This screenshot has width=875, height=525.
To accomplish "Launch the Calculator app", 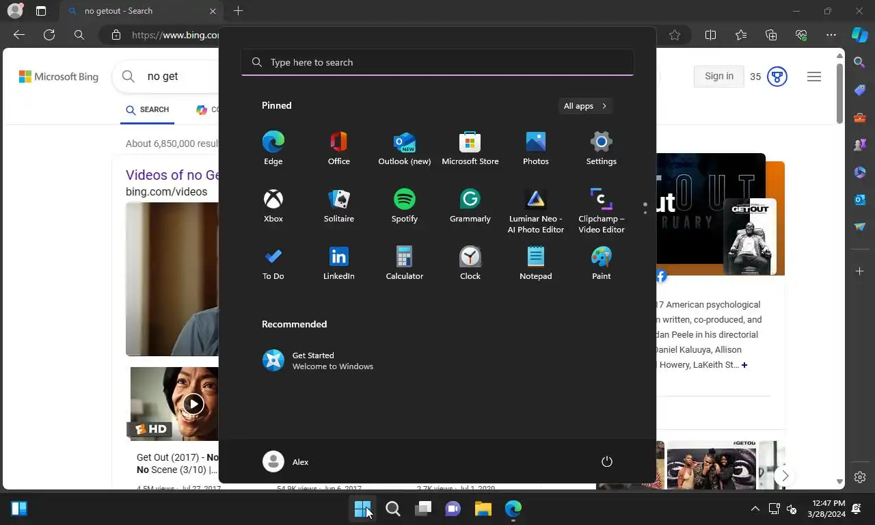I will click(x=404, y=263).
